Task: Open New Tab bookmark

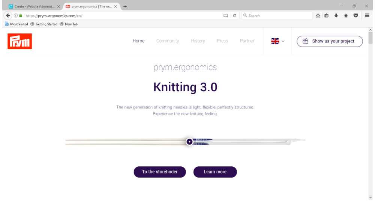Action: click(69, 24)
